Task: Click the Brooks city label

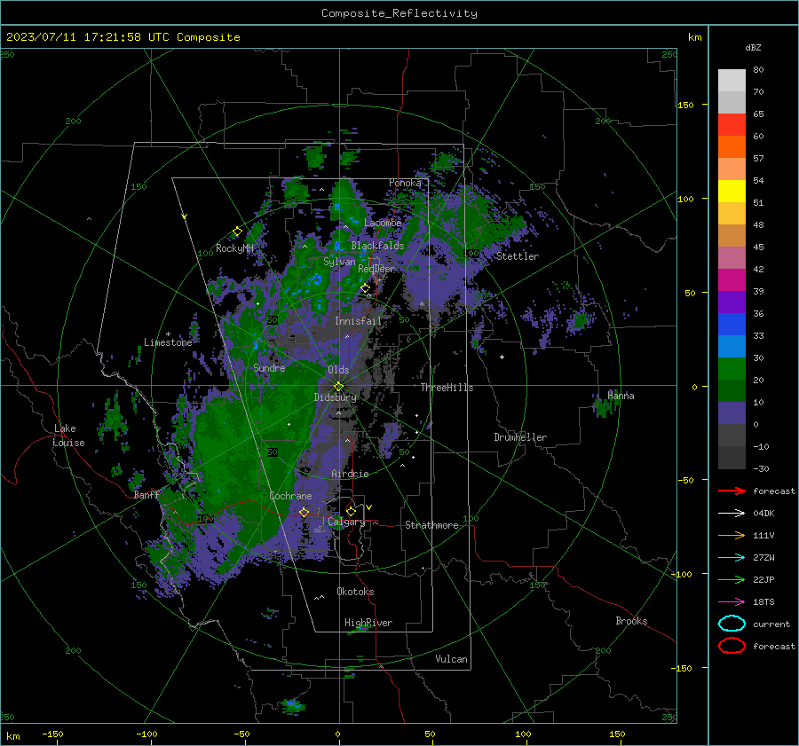Action: pos(631,621)
